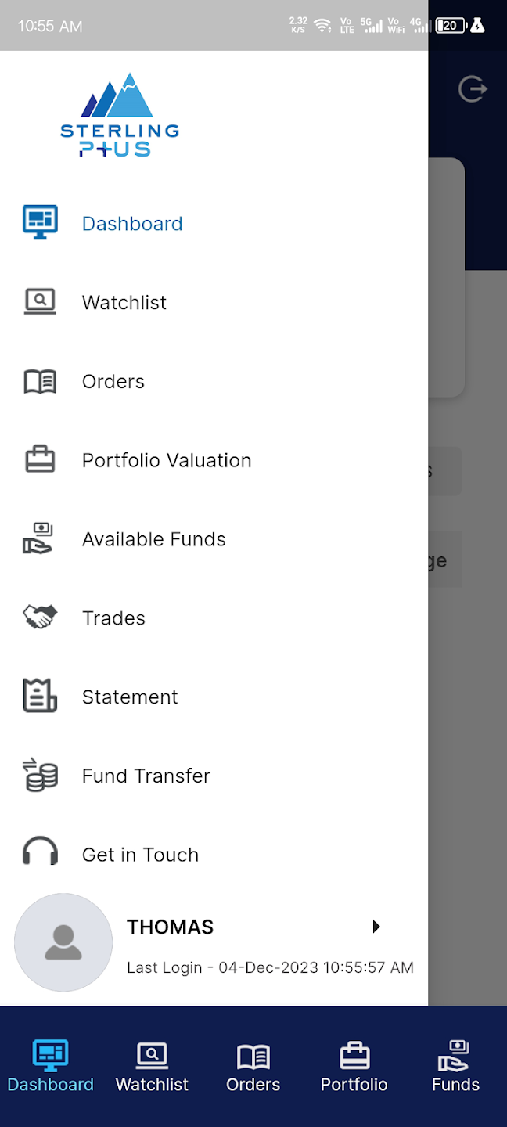
Task: Open the Watchlist tab in bottom bar
Action: click(152, 1066)
